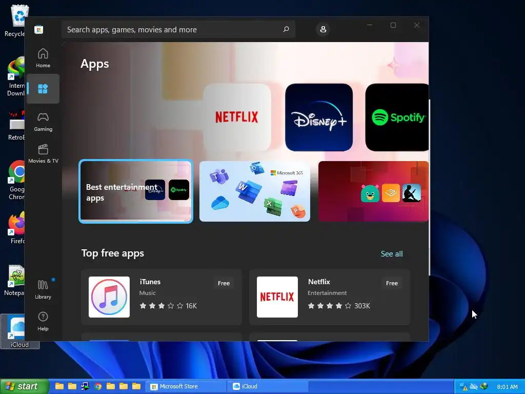
Task: Click the iTunes 16K star rating
Action: click(x=168, y=306)
